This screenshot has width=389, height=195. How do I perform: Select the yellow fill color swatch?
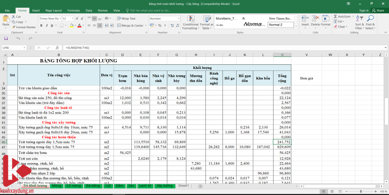point(71,26)
